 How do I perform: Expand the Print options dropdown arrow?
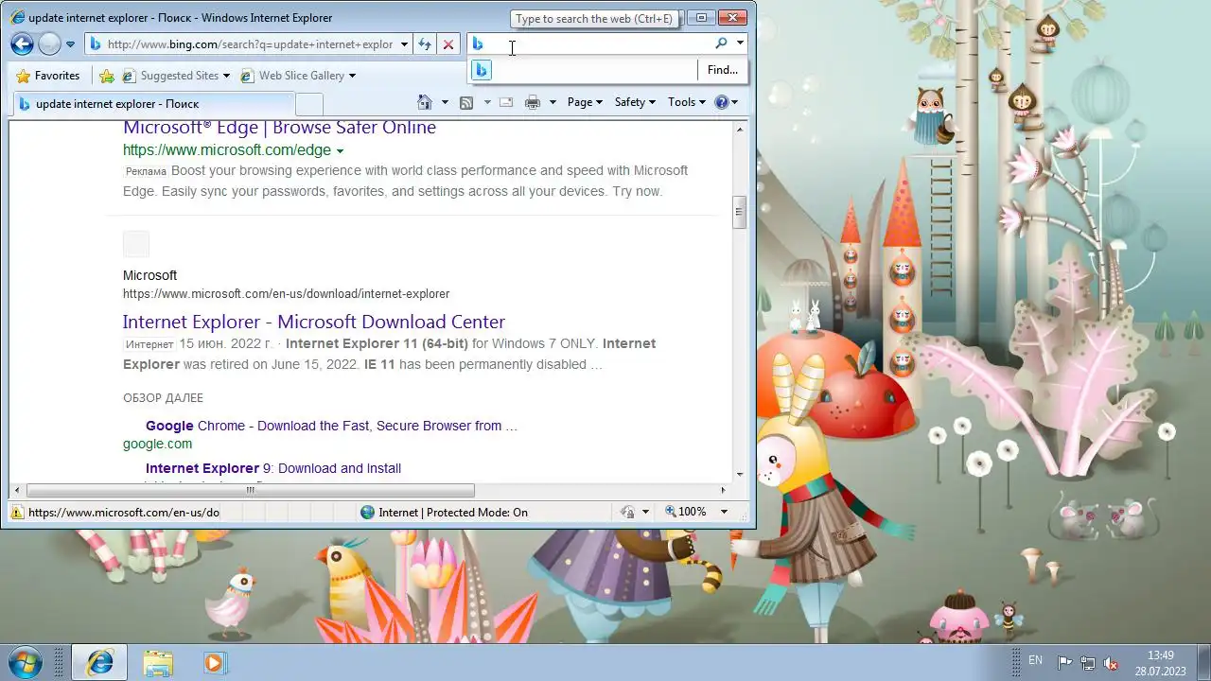tap(553, 102)
